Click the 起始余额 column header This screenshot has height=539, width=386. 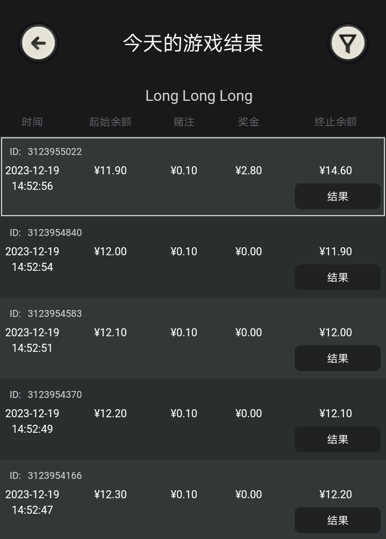tap(110, 122)
